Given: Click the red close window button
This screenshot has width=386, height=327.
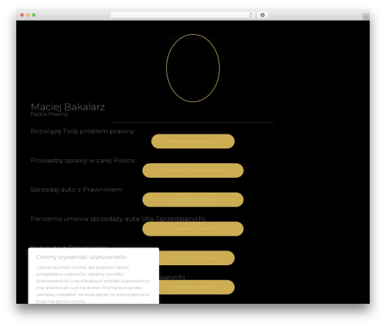Looking at the screenshot, I should [22, 15].
